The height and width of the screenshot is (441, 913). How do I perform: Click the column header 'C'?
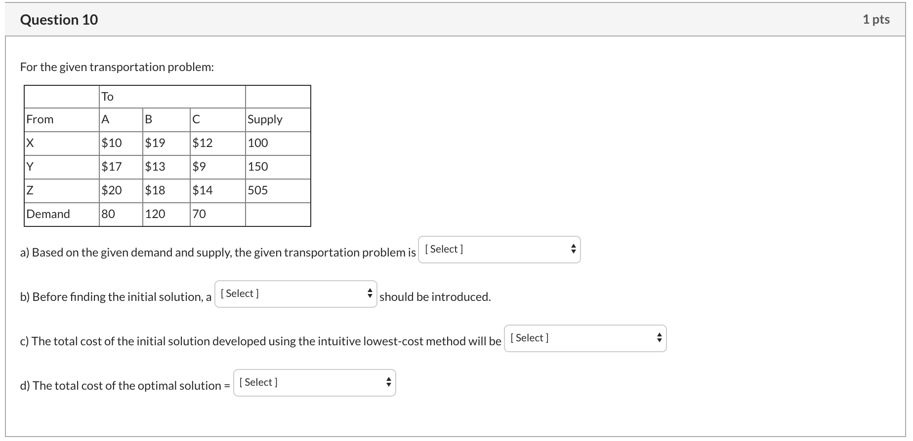(x=196, y=119)
